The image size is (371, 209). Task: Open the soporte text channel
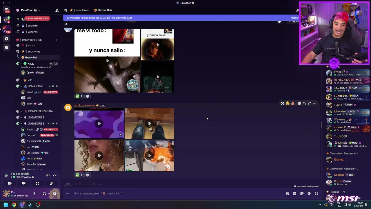pyautogui.click(x=38, y=26)
